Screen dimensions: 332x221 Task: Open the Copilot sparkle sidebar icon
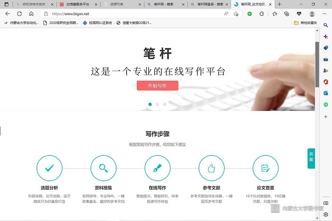326,36
